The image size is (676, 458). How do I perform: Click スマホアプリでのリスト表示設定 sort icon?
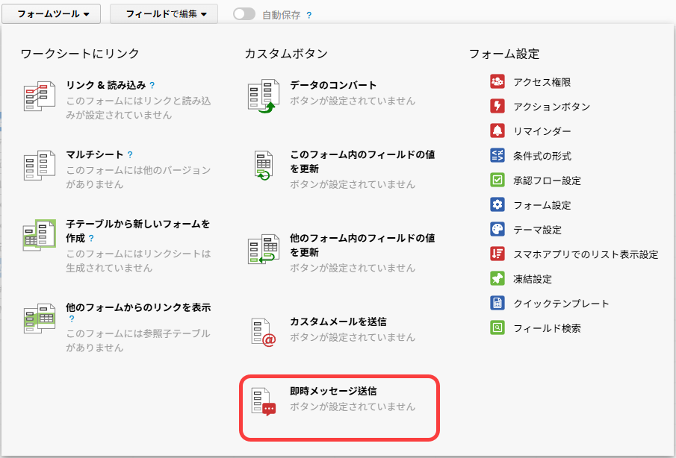coord(497,254)
